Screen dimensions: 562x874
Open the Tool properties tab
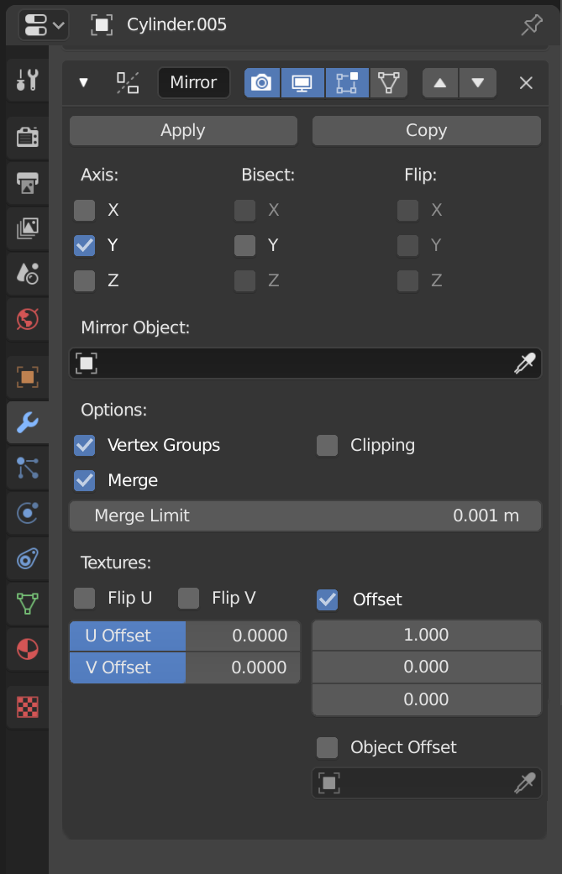coord(28,81)
